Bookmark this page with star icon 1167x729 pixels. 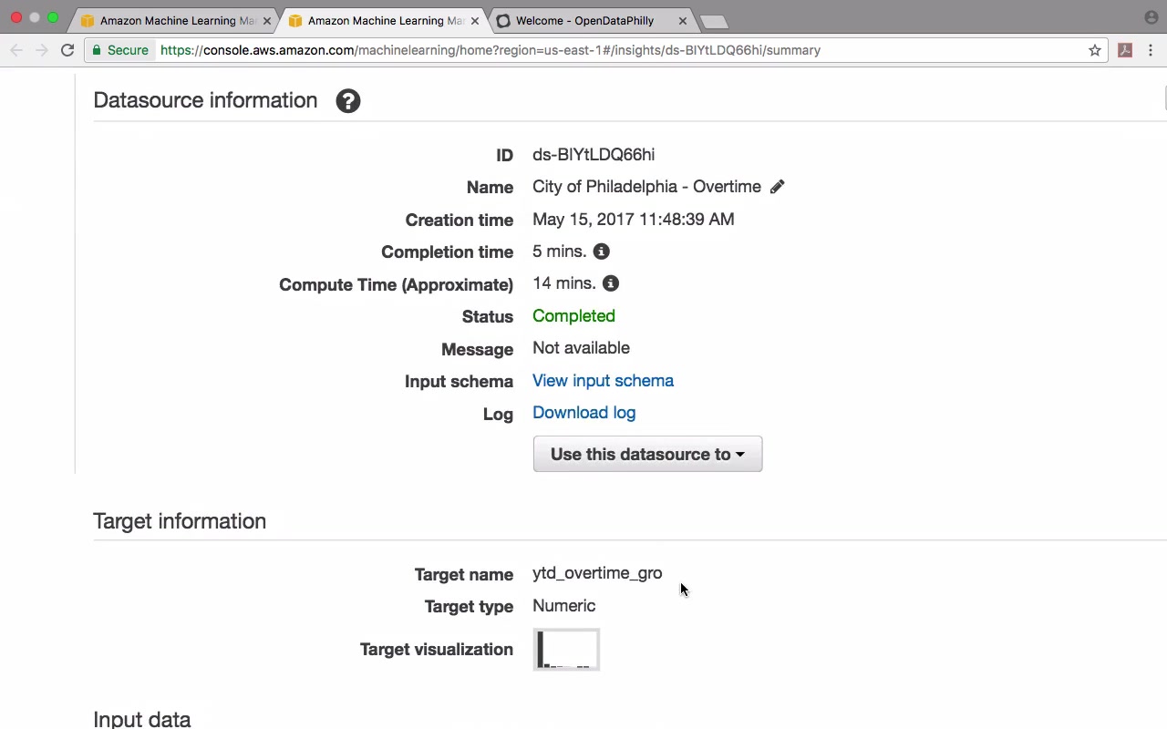tap(1095, 50)
